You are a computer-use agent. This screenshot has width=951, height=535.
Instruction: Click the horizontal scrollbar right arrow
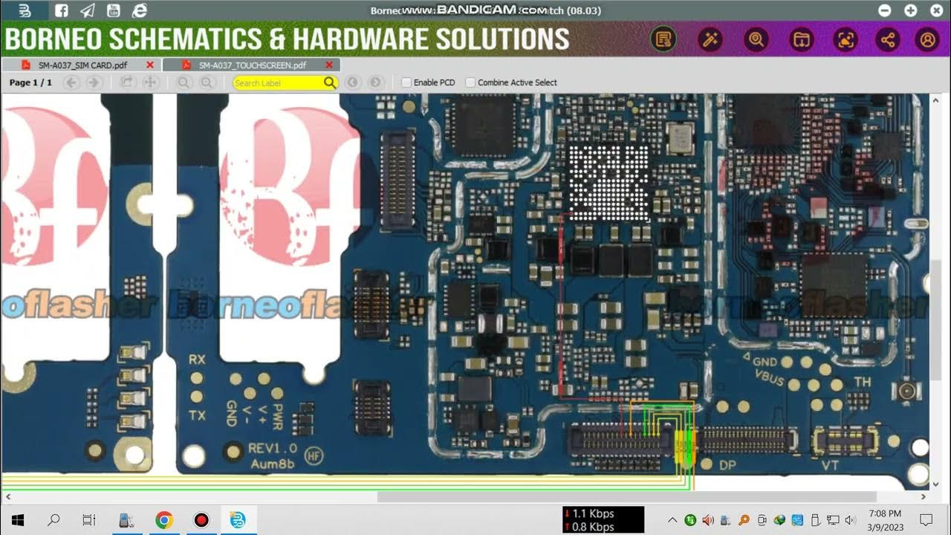(x=924, y=496)
